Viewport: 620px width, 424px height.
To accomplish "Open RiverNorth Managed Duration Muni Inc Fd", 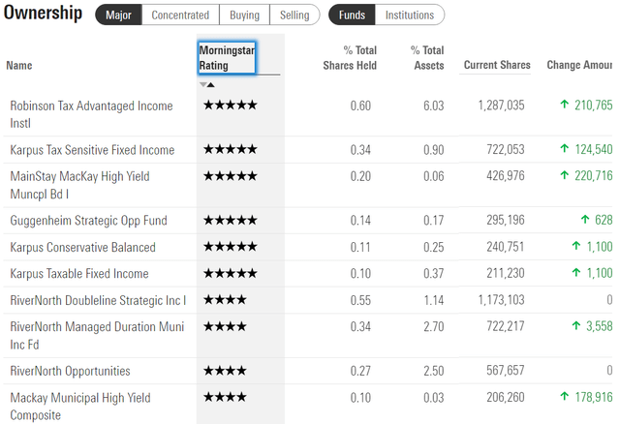I will coord(97,336).
